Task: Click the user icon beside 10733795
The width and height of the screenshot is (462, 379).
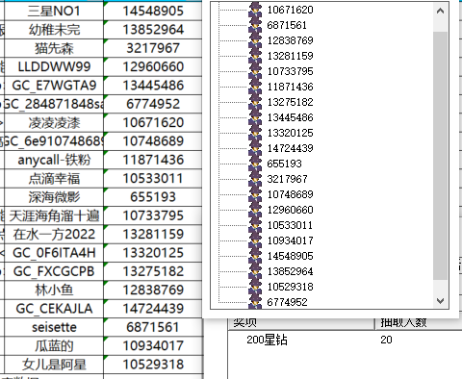Action: [x=255, y=71]
